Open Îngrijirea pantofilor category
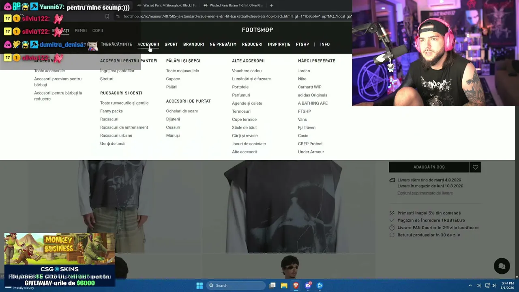Image resolution: width=519 pixels, height=292 pixels. tap(117, 71)
